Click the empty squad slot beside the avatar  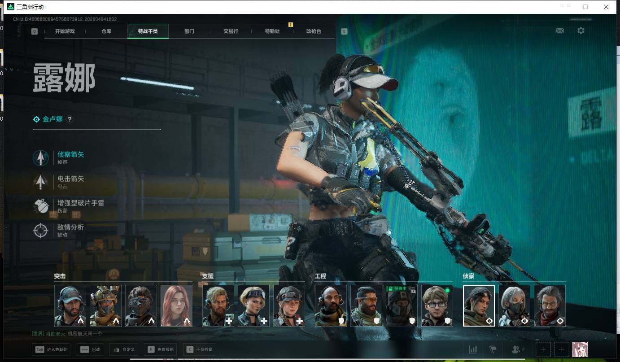pyautogui.click(x=561, y=349)
